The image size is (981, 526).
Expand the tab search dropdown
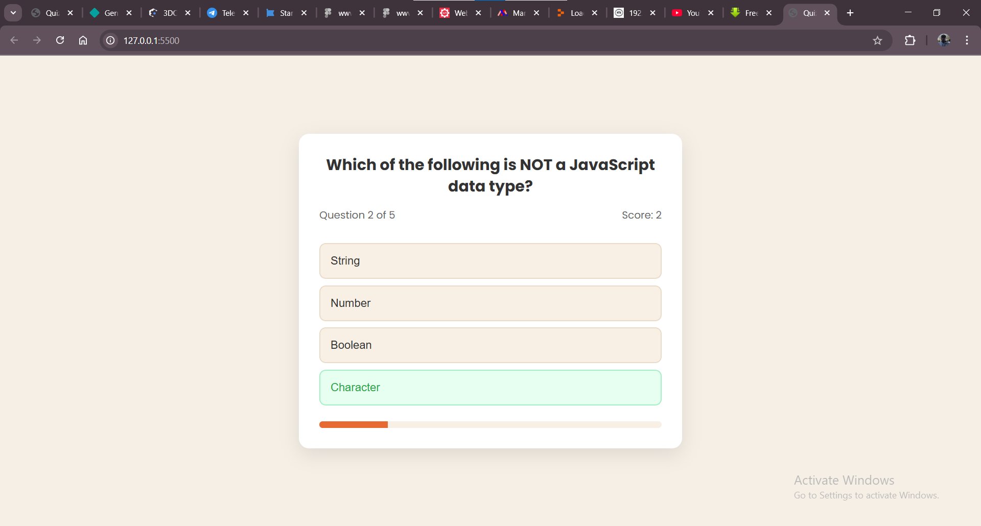coord(13,13)
